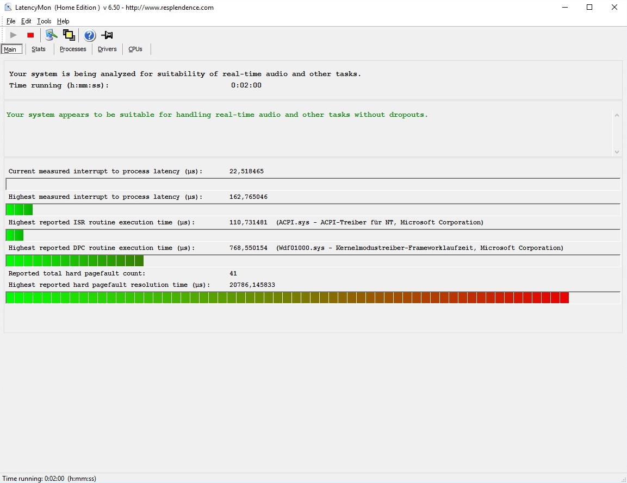Screen dimensions: 627x483
Task: Switch to the Stats tab
Action: point(39,49)
